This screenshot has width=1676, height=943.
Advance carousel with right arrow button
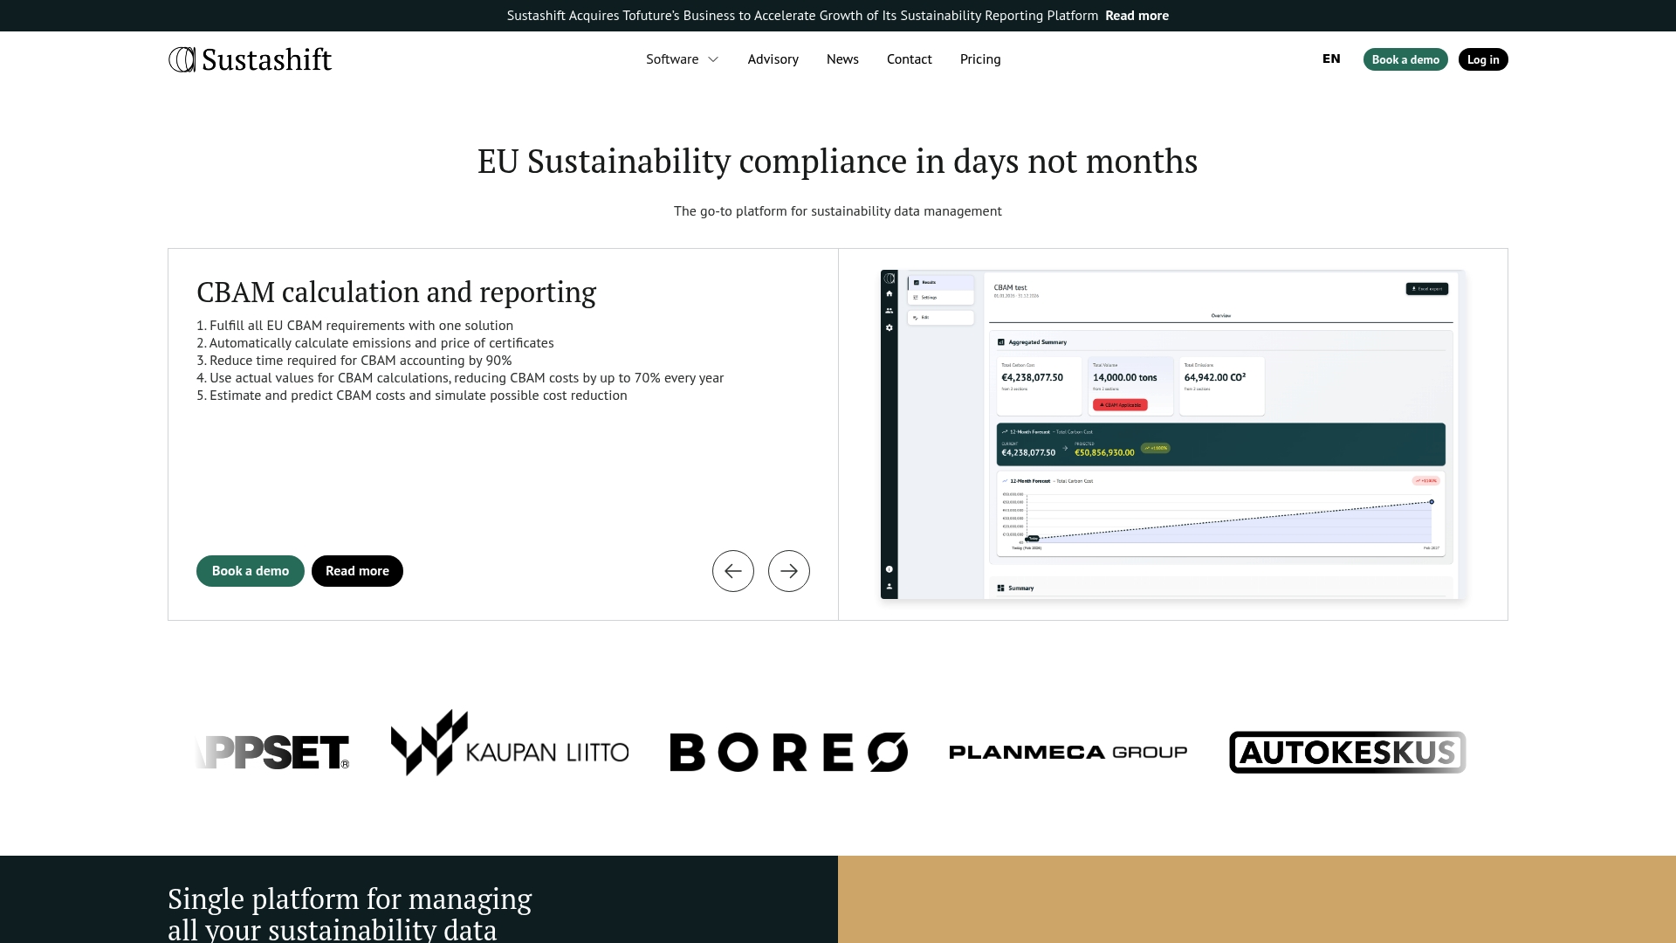pos(789,571)
